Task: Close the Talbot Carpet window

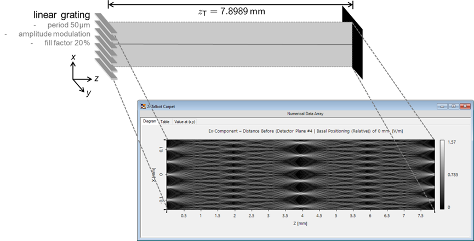Action: (x=465, y=106)
